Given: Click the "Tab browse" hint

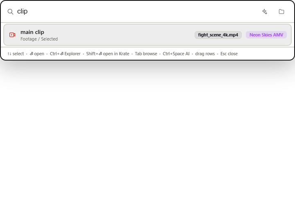Looking at the screenshot, I should 146,54.
